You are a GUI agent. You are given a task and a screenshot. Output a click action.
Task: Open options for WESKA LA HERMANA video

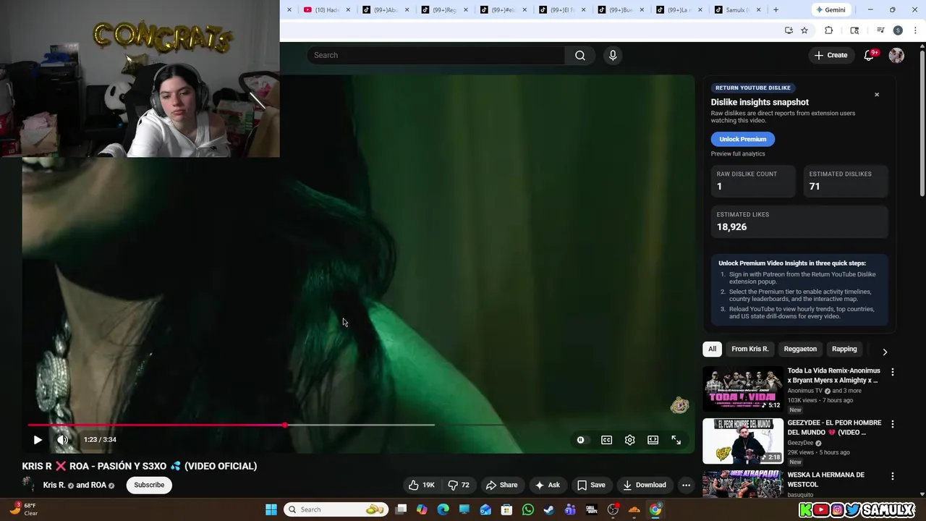coord(892,476)
